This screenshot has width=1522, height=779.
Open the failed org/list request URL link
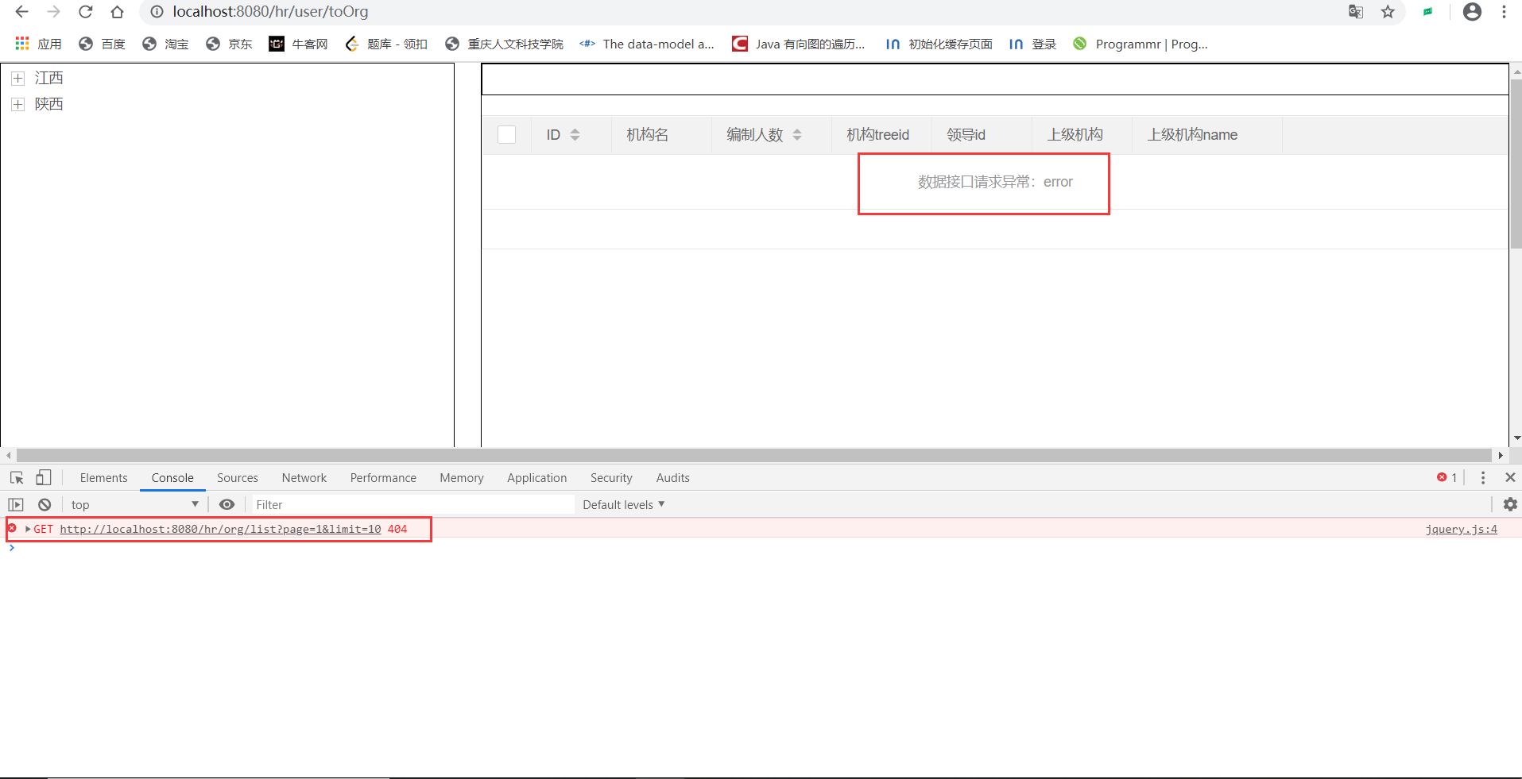click(x=220, y=529)
